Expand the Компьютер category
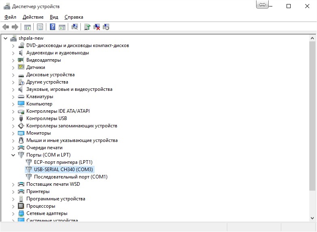 [x=13, y=104]
